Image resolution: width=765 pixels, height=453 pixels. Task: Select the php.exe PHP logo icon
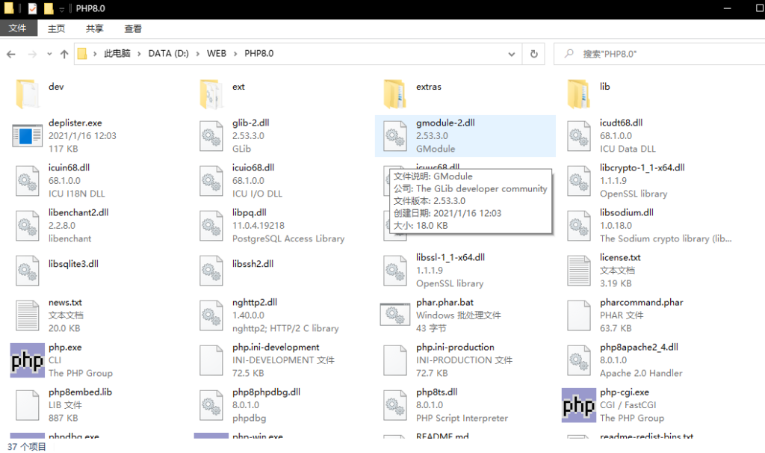[x=28, y=360]
